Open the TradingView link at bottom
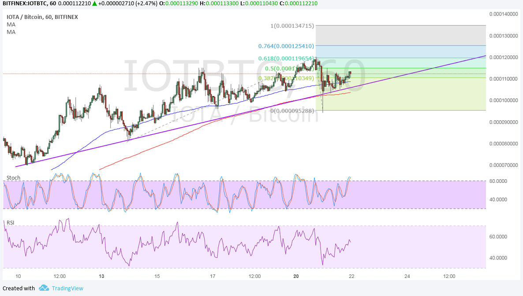Viewport: 523px width, 296px height. click(67, 289)
